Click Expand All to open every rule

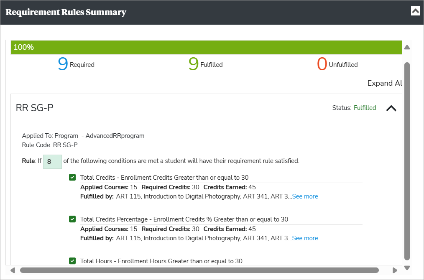pos(384,83)
